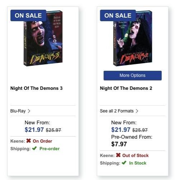The image size is (176, 180).
Task: Click the $7.97 pre-owned price
Action: [x=119, y=144]
